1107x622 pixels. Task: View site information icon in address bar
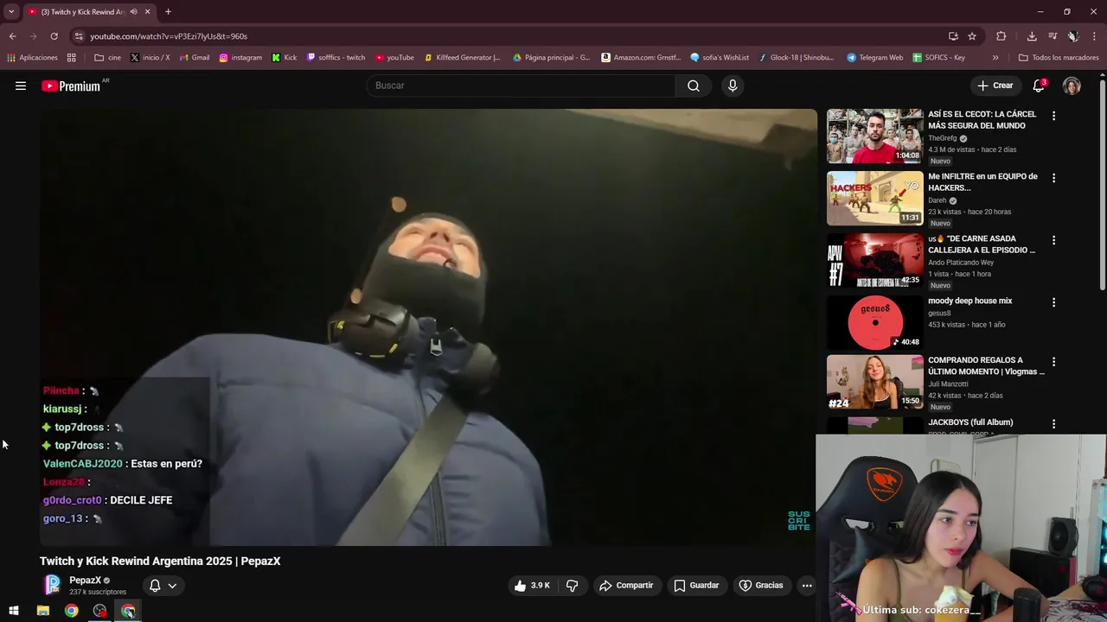(79, 36)
